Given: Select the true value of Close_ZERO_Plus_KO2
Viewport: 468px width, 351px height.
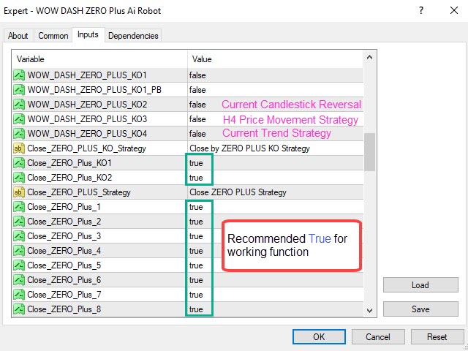Looking at the screenshot, I should click(196, 178).
